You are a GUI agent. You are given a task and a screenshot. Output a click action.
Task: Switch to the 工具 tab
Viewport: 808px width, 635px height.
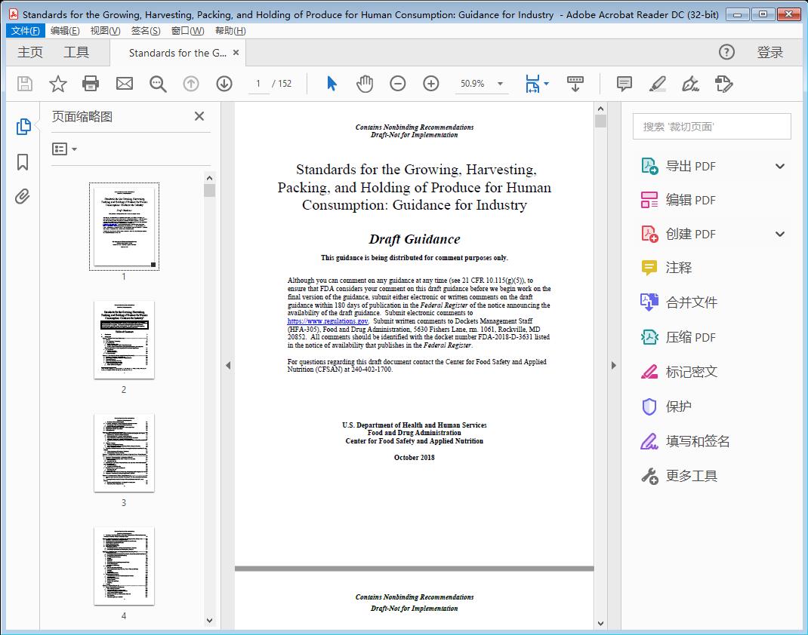(x=76, y=52)
